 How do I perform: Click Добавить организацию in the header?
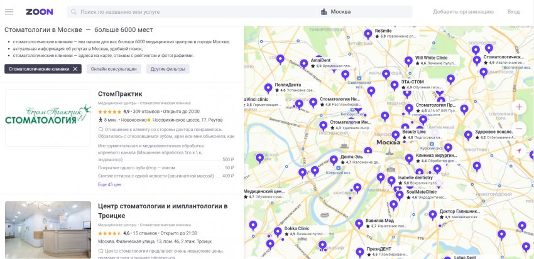tap(463, 12)
